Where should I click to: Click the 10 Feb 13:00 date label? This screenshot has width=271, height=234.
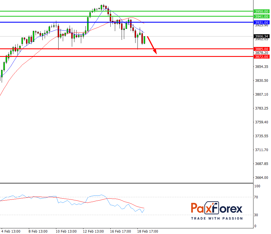[66, 231]
